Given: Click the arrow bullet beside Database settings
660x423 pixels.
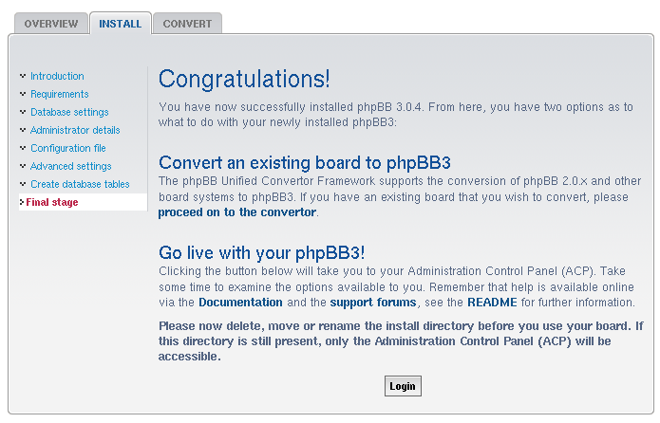Looking at the screenshot, I should (x=23, y=112).
